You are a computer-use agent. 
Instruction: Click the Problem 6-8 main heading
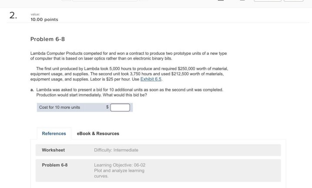tap(47, 39)
